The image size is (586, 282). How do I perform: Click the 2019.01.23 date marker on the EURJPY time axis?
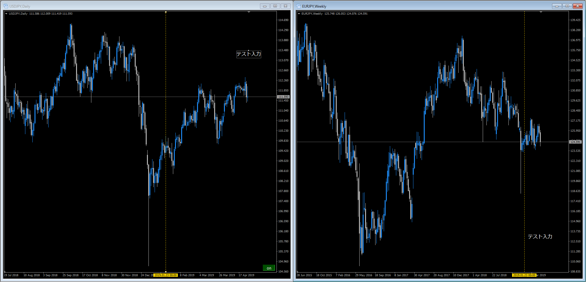coord(524,275)
